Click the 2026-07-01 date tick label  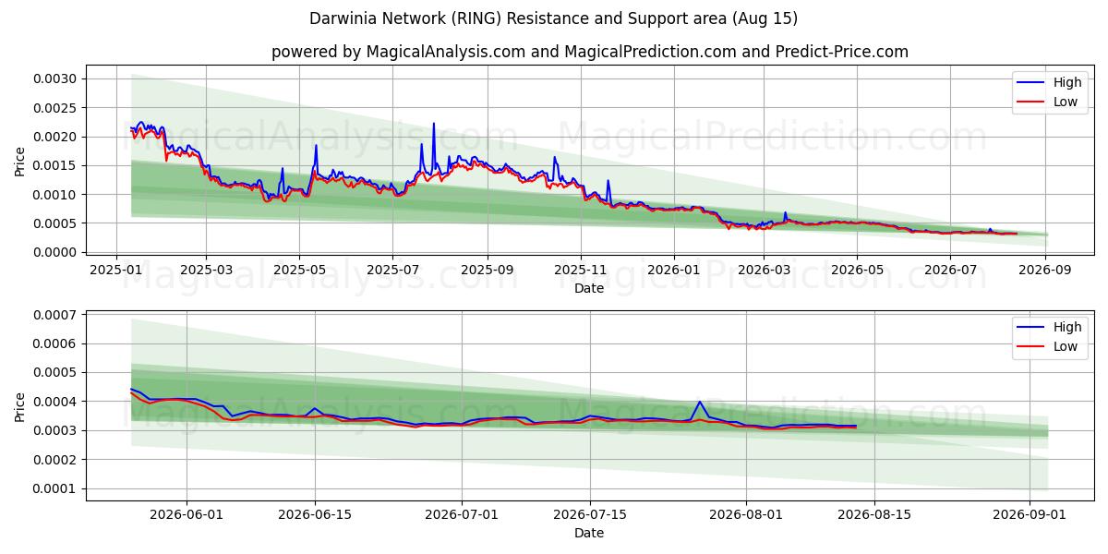click(462, 515)
